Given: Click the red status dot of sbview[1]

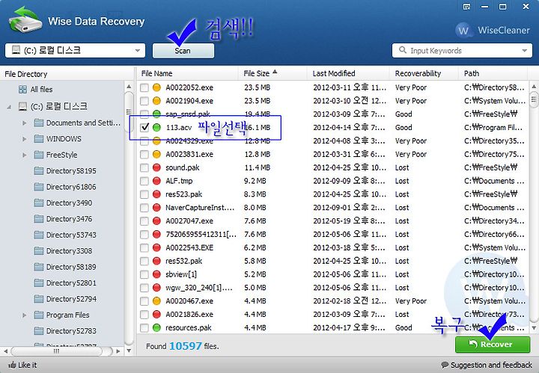Looking at the screenshot, I should (156, 274).
